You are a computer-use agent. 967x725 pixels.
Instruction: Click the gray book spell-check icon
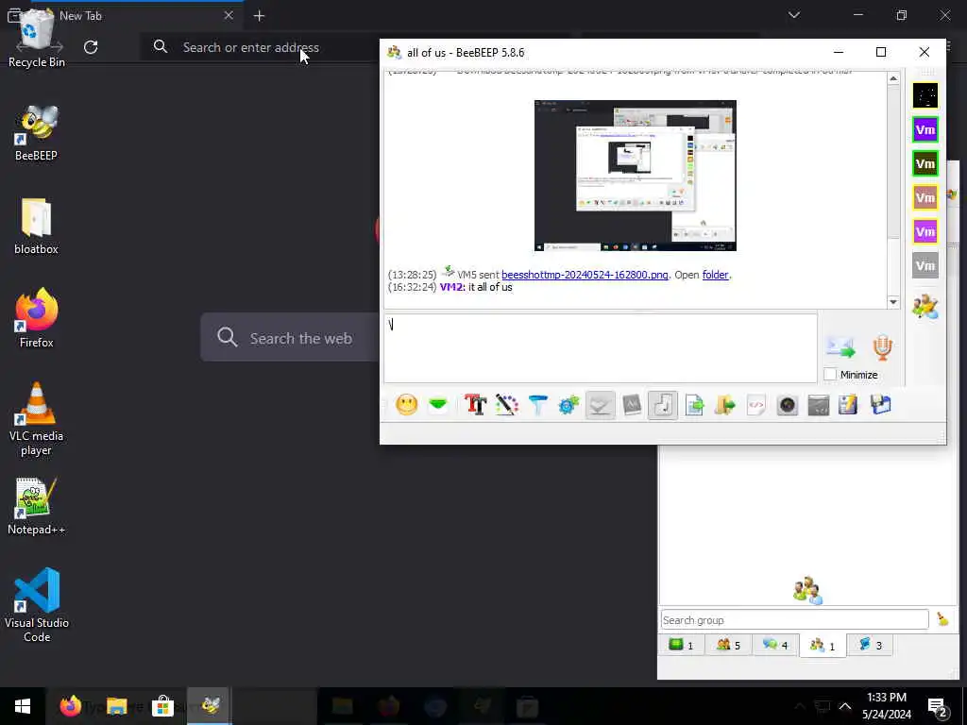point(632,405)
